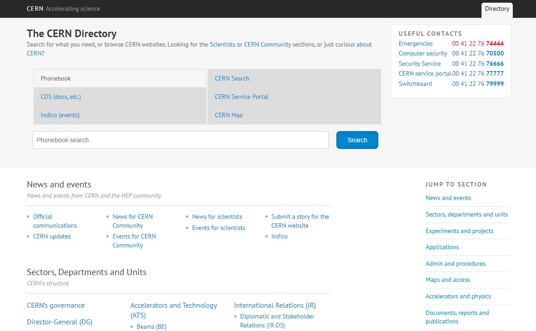Jump to Admin and procedures section
536x331 pixels.
(x=456, y=263)
